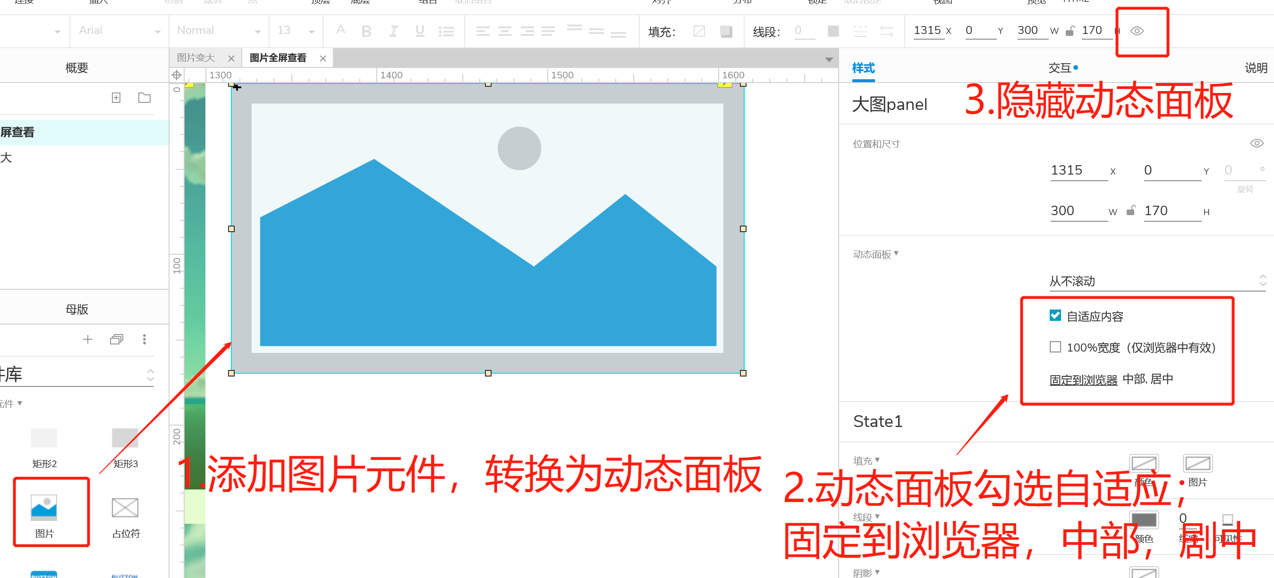The width and height of the screenshot is (1274, 578).
Task: Click the Underline formatting icon
Action: pos(420,31)
